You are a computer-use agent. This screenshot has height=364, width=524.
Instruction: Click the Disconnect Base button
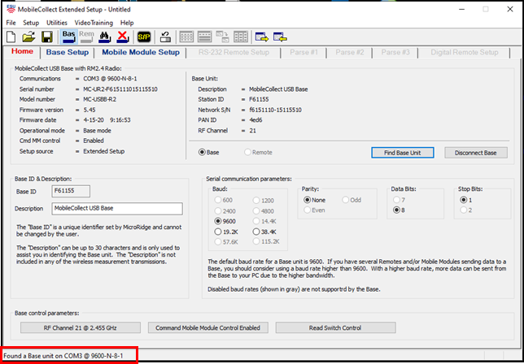click(x=475, y=153)
